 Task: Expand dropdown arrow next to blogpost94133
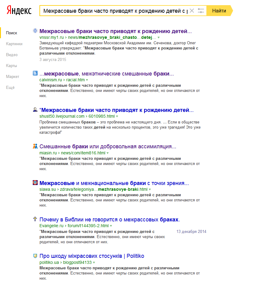click(94, 263)
